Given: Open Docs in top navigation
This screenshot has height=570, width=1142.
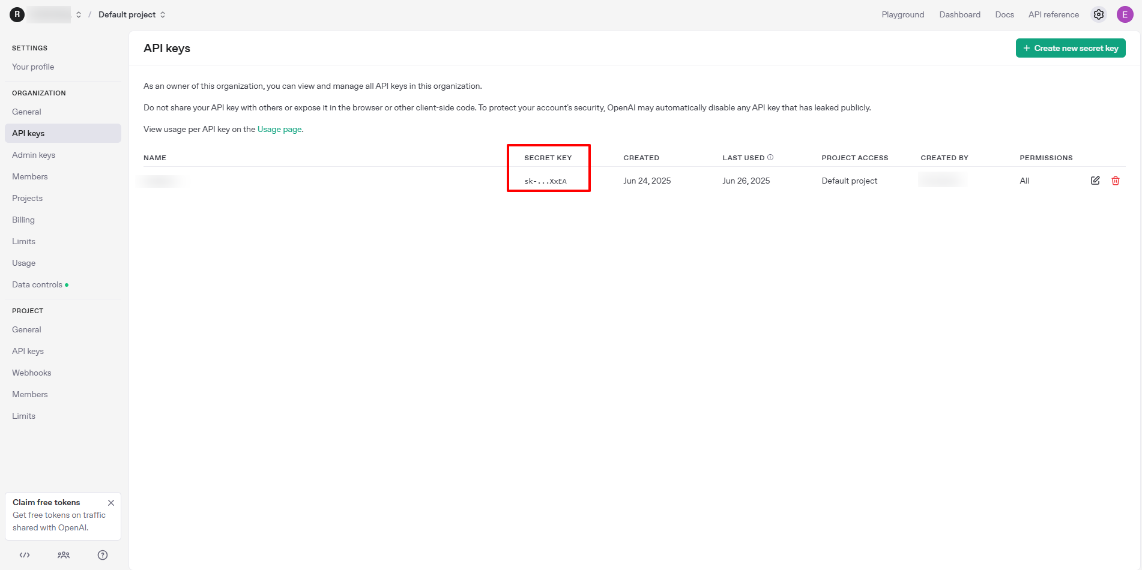Looking at the screenshot, I should coord(1005,14).
